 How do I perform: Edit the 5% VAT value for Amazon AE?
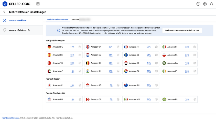tap(73, 71)
